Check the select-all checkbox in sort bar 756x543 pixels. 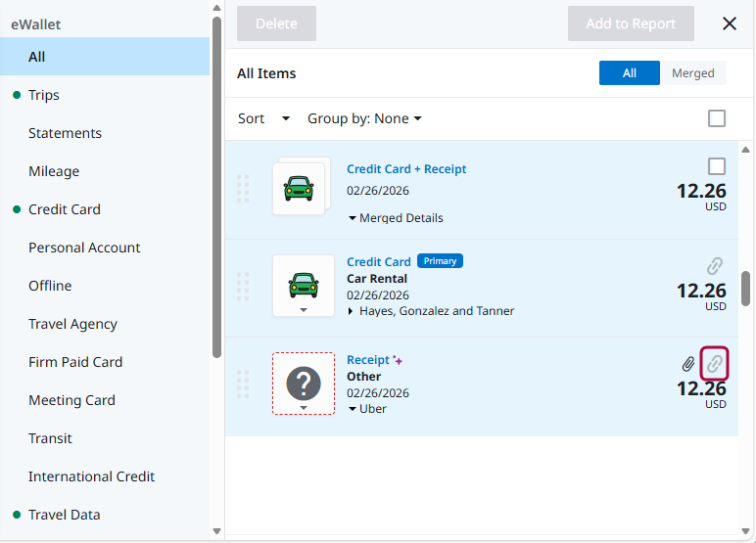point(717,118)
